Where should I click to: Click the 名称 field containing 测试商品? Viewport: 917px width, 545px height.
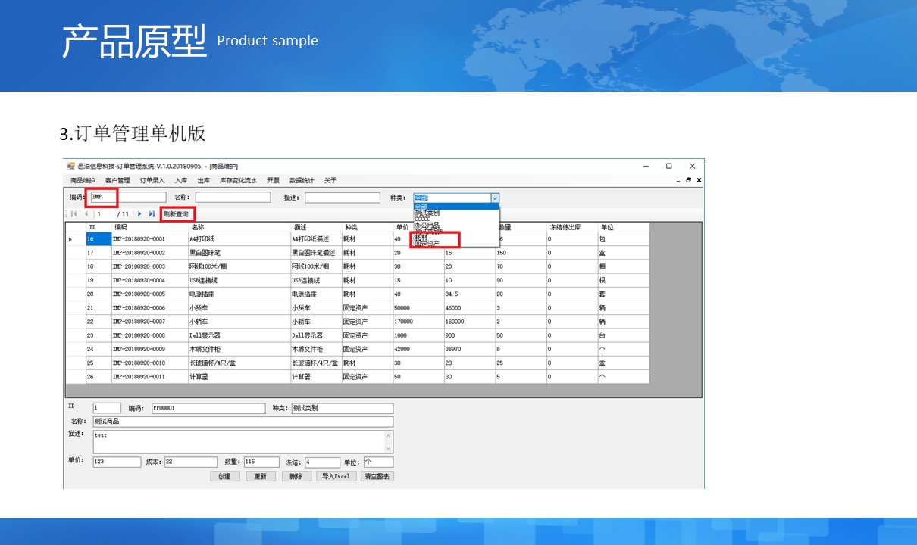pos(243,422)
